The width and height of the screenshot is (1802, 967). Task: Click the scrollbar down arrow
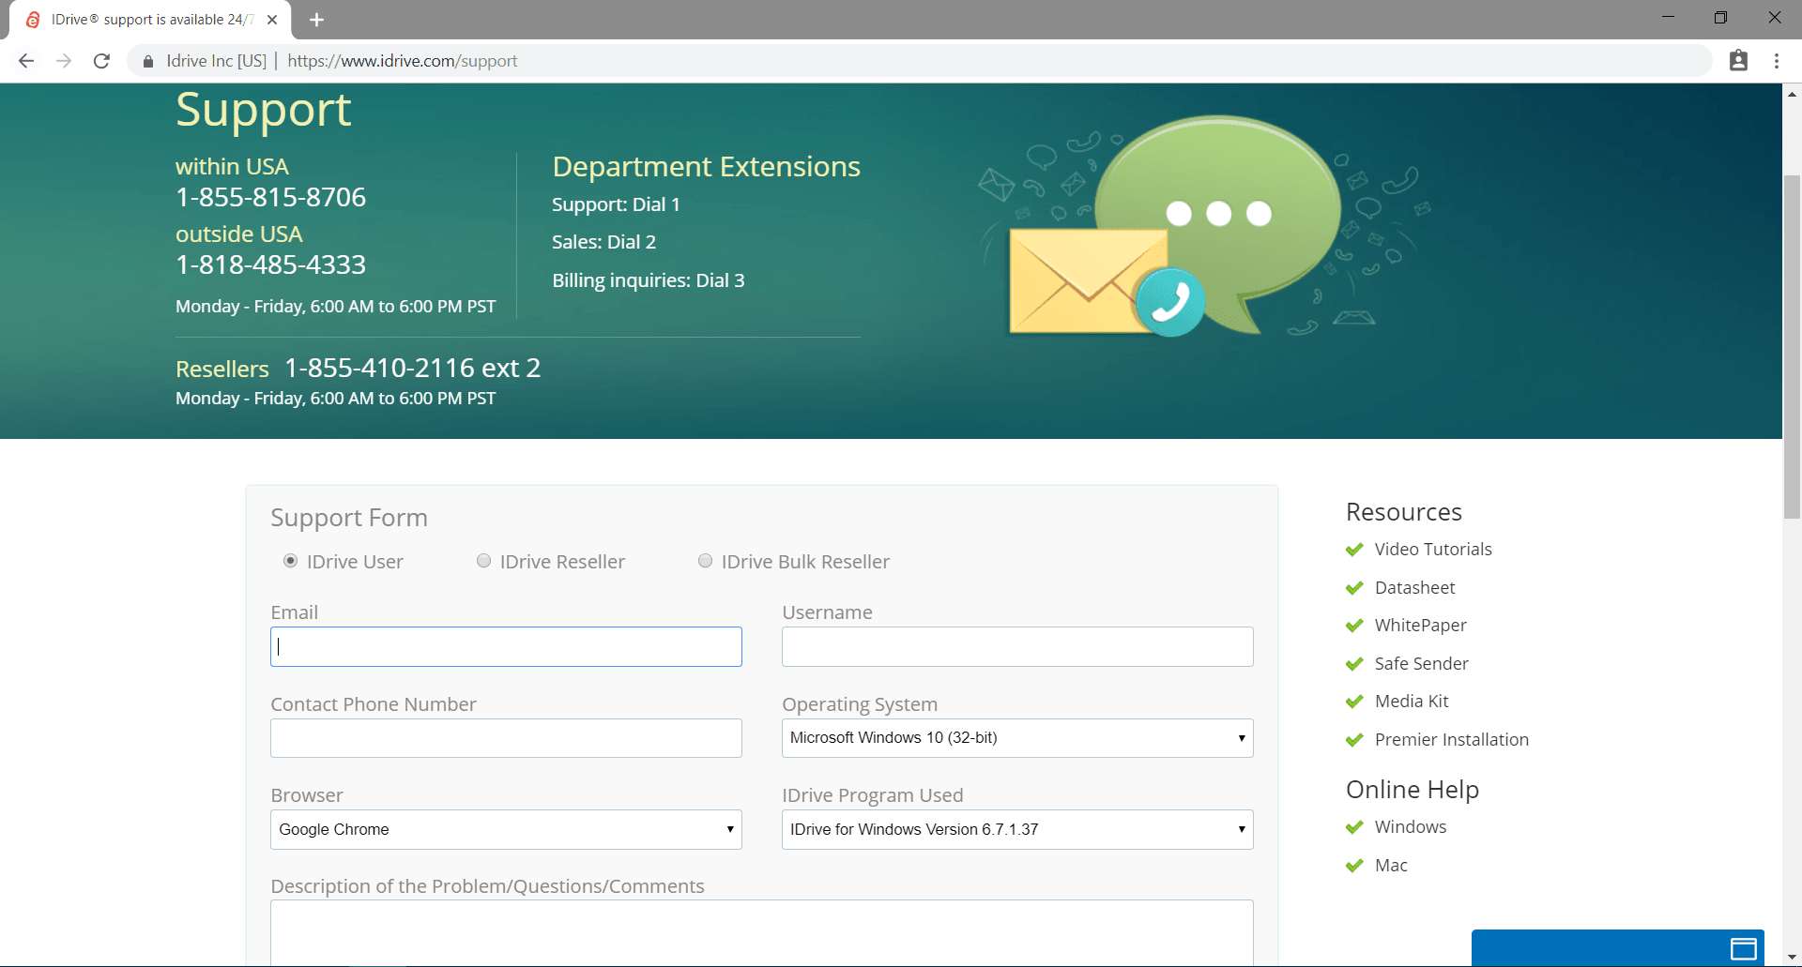1792,958
